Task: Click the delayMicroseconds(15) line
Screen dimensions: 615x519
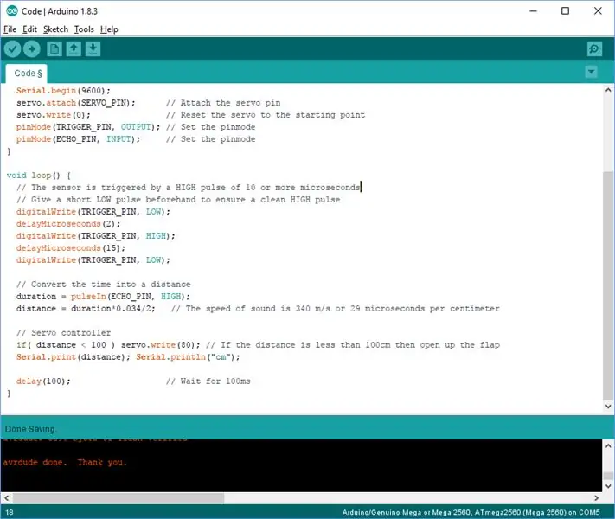Action: pyautogui.click(x=71, y=248)
